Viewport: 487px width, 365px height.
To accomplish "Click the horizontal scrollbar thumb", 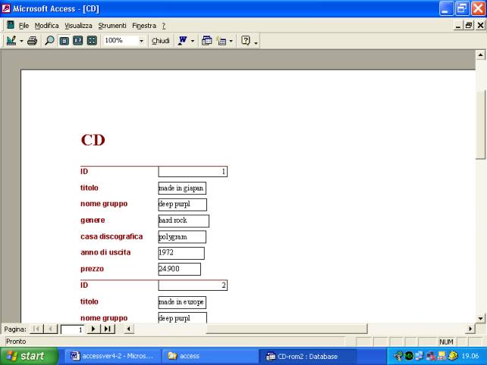I will coord(287,329).
